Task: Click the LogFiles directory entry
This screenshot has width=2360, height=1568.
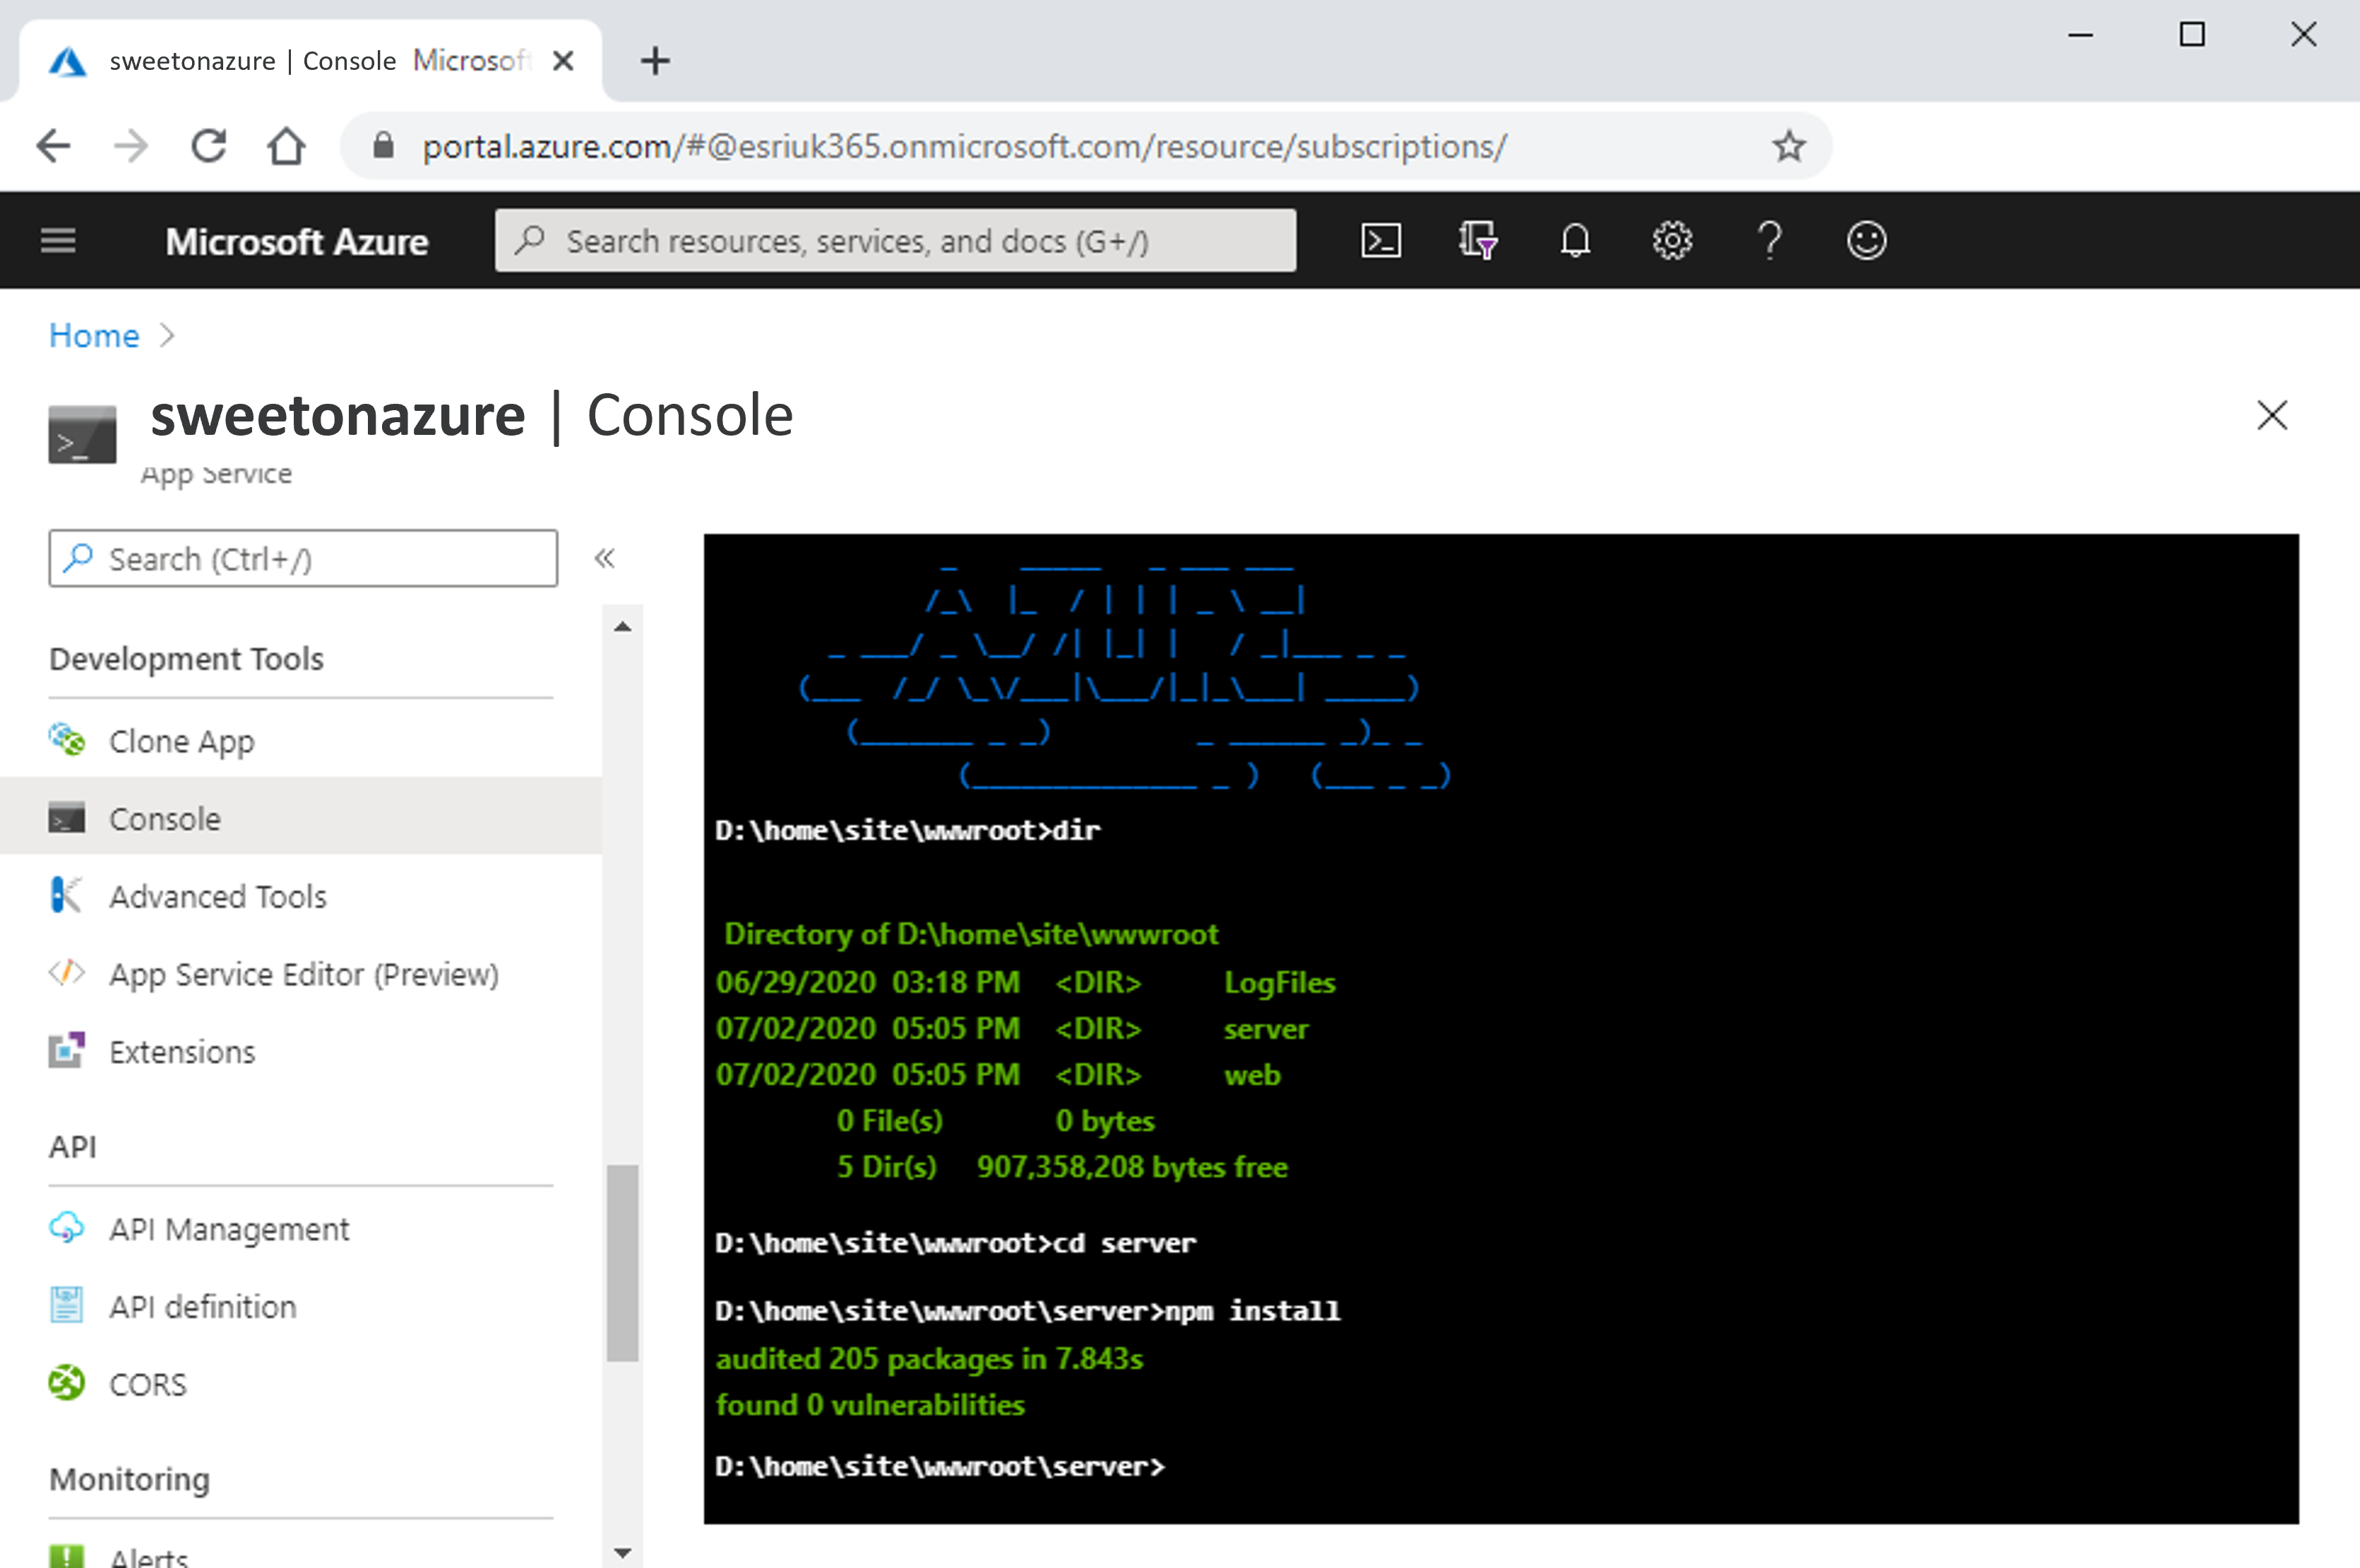Action: click(x=1279, y=982)
